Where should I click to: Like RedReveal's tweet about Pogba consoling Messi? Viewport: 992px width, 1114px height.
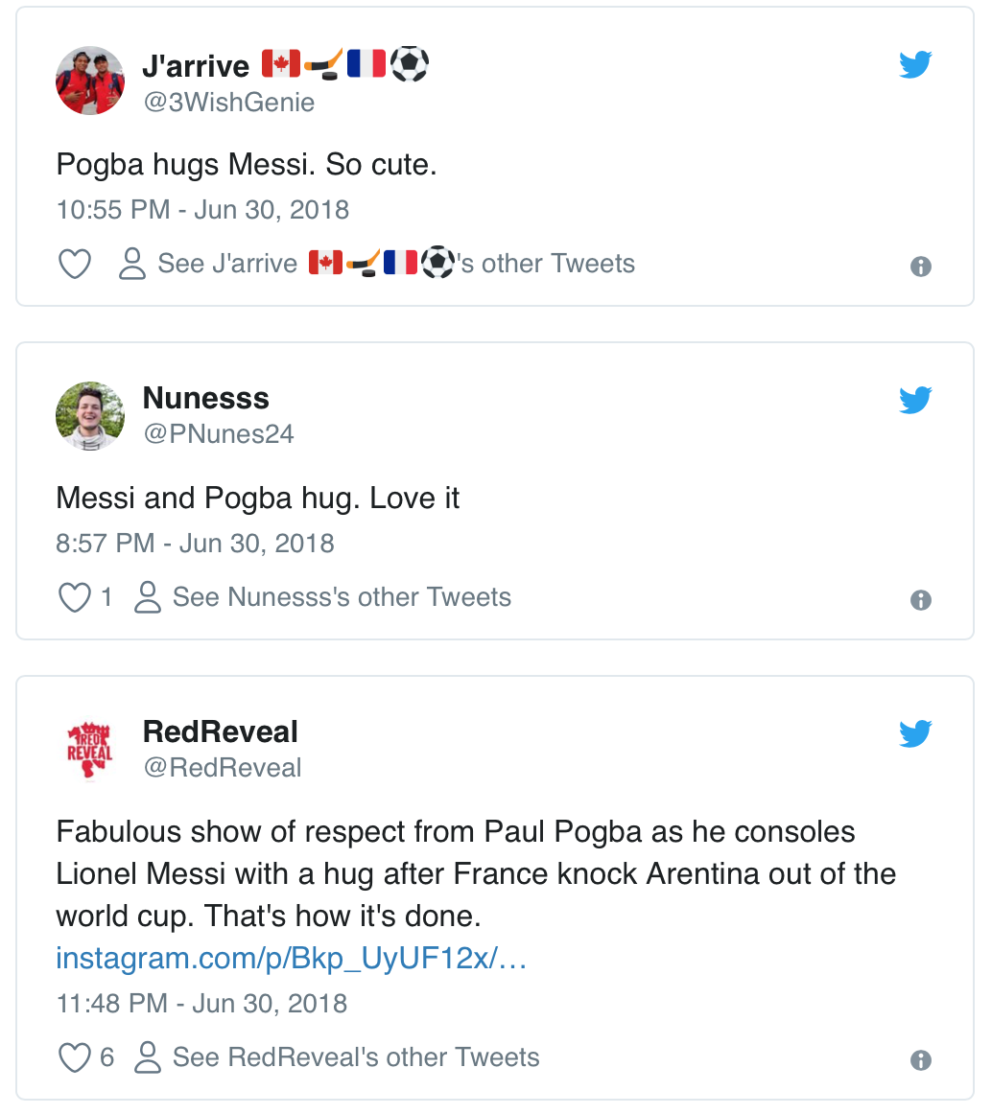(x=74, y=1057)
